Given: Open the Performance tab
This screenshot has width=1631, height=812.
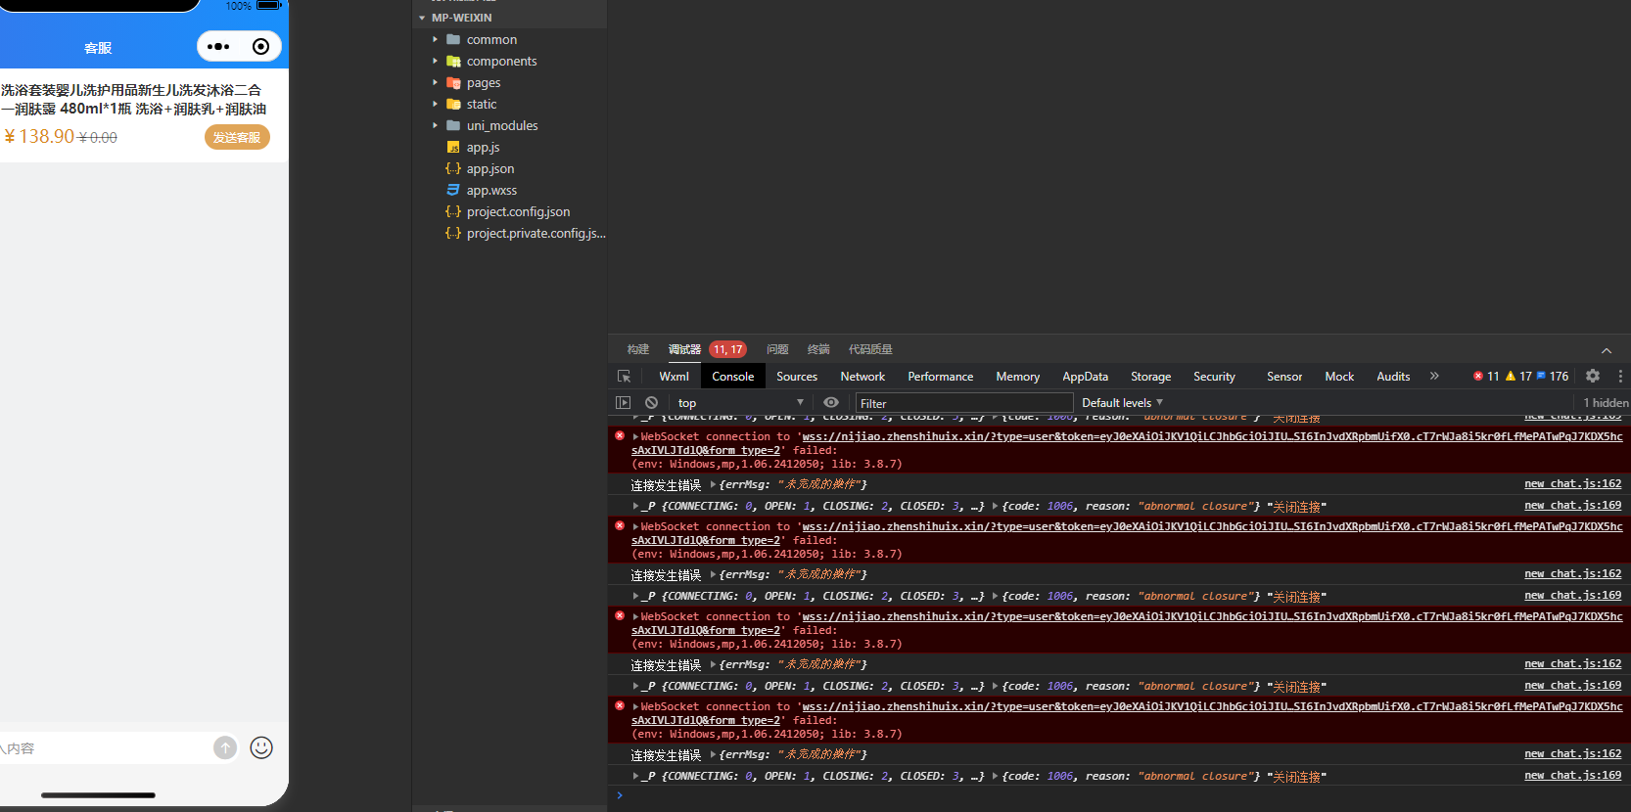Looking at the screenshot, I should 940,377.
